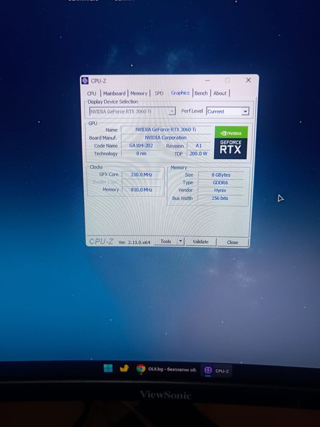Viewport: 320px width, 427px height.
Task: Click the 8 nm technology value
Action: [x=141, y=154]
